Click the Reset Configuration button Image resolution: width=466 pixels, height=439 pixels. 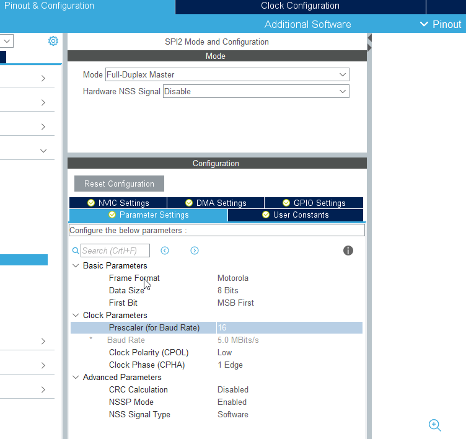(x=119, y=184)
